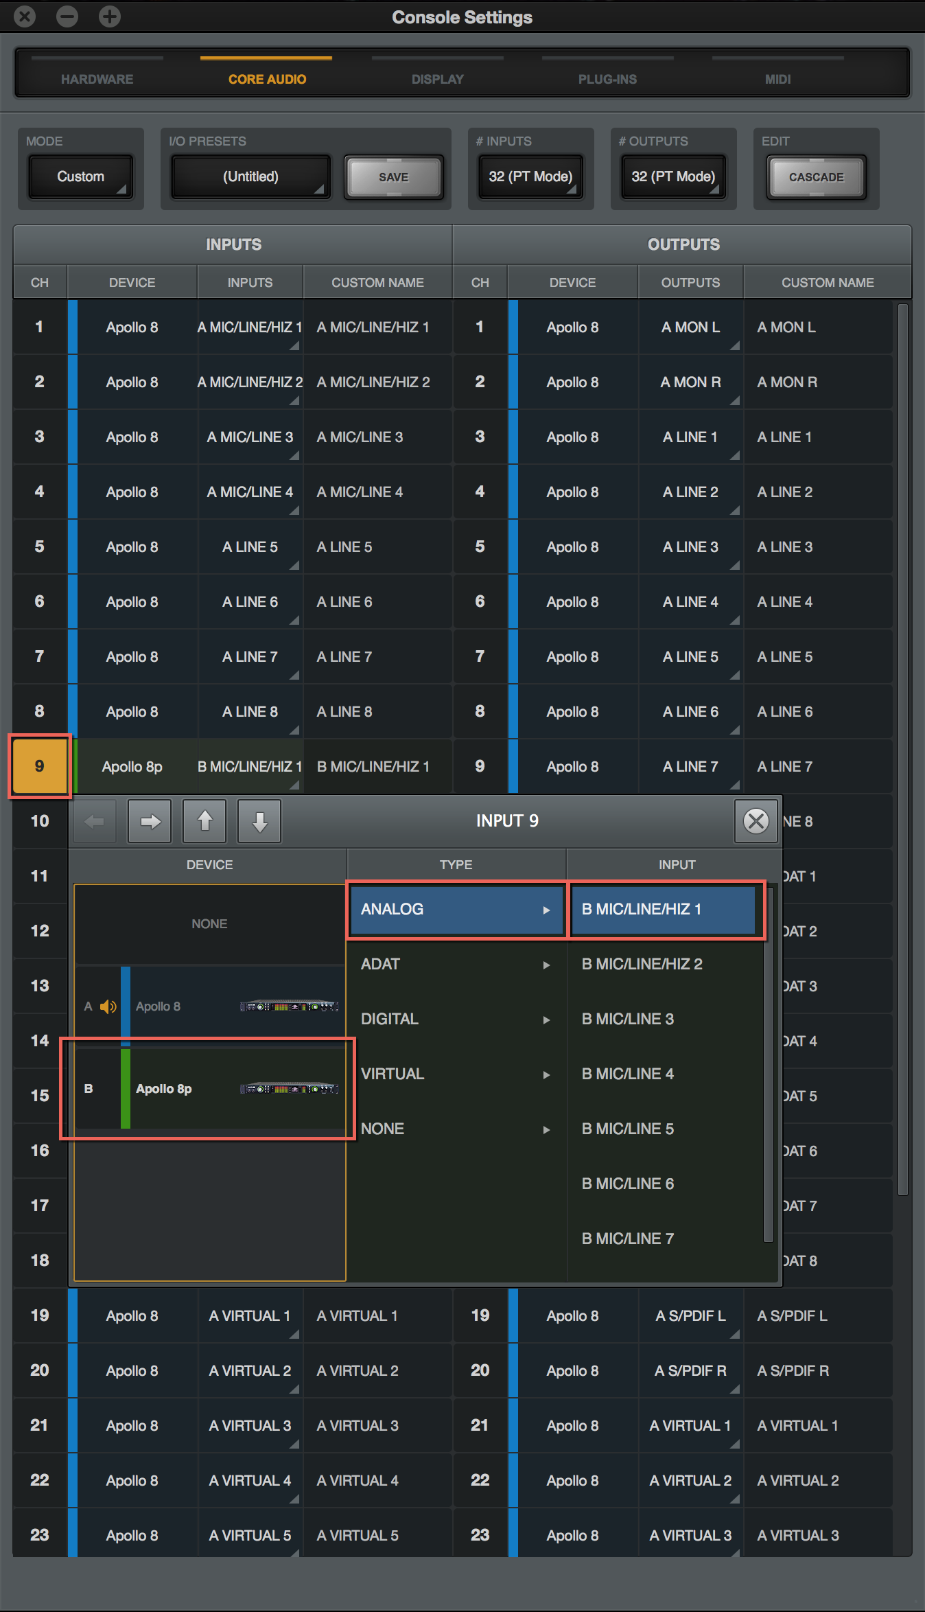Open output 2 A MON R selector
The height and width of the screenshot is (1612, 925).
[691, 382]
